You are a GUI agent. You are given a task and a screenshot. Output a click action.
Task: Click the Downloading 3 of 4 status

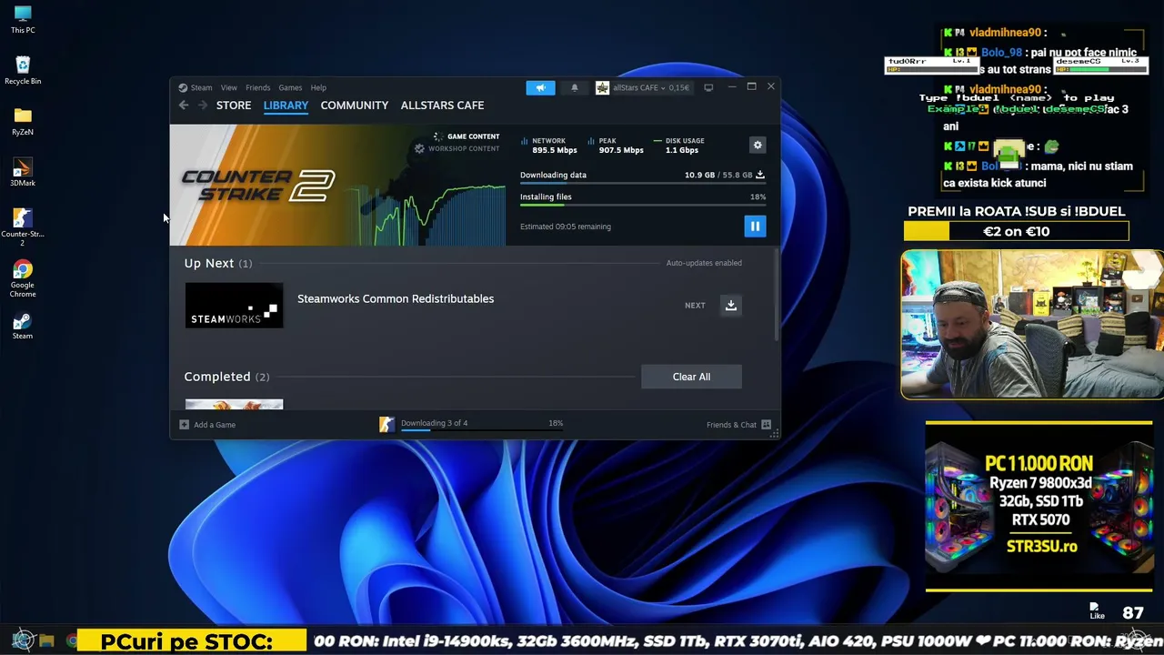[x=434, y=423]
